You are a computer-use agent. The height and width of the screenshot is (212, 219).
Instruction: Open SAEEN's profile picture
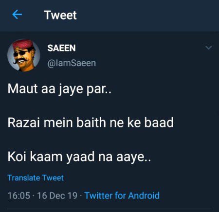24,55
